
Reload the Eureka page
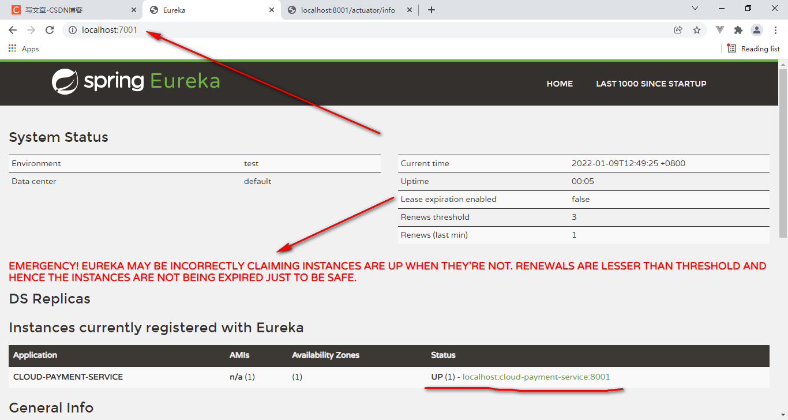coord(50,30)
